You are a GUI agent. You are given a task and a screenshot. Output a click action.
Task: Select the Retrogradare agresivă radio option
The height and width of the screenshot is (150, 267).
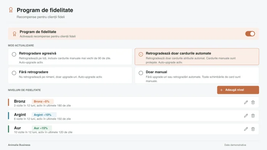pyautogui.click(x=14, y=54)
